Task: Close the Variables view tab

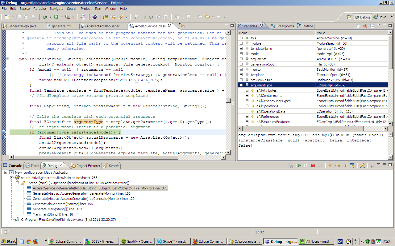Action: (261, 26)
